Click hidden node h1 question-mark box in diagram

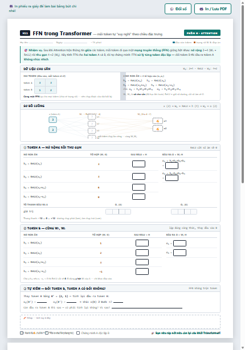pos(92,117)
